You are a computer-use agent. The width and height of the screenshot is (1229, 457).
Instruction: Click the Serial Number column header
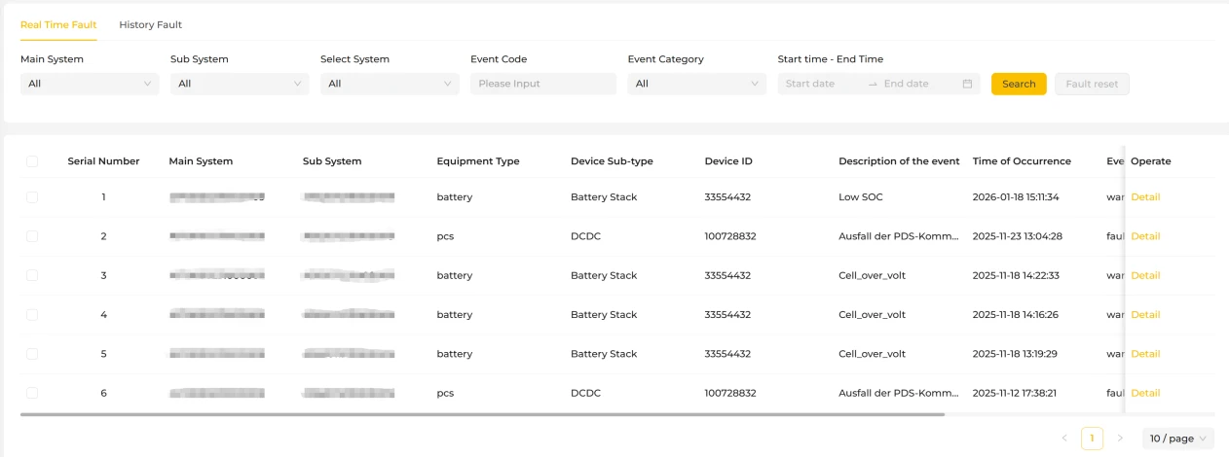point(103,161)
